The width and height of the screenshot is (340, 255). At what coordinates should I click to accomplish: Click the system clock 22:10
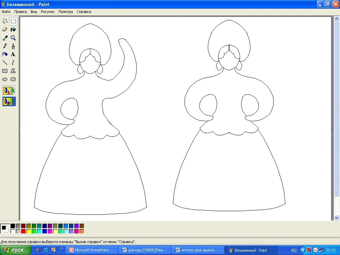[331, 250]
